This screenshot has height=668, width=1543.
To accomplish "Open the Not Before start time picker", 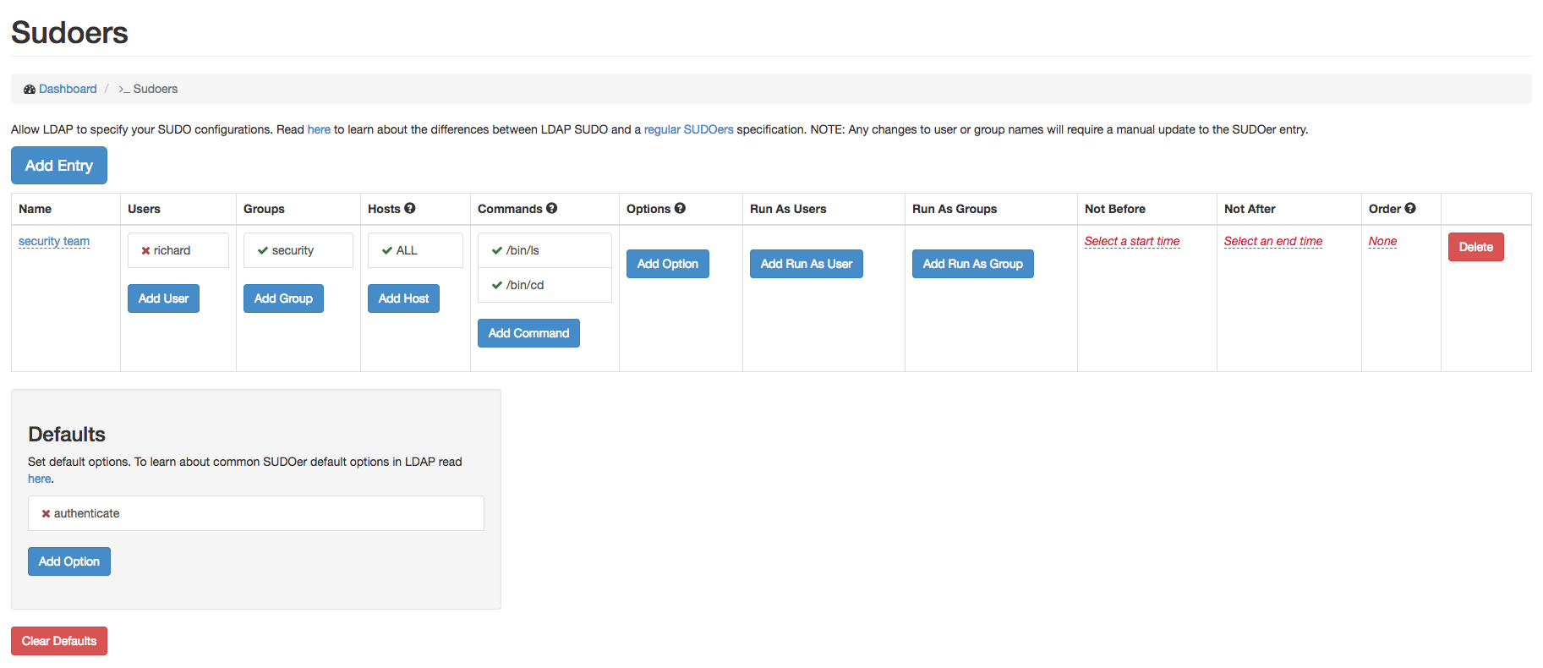I will 1131,242.
